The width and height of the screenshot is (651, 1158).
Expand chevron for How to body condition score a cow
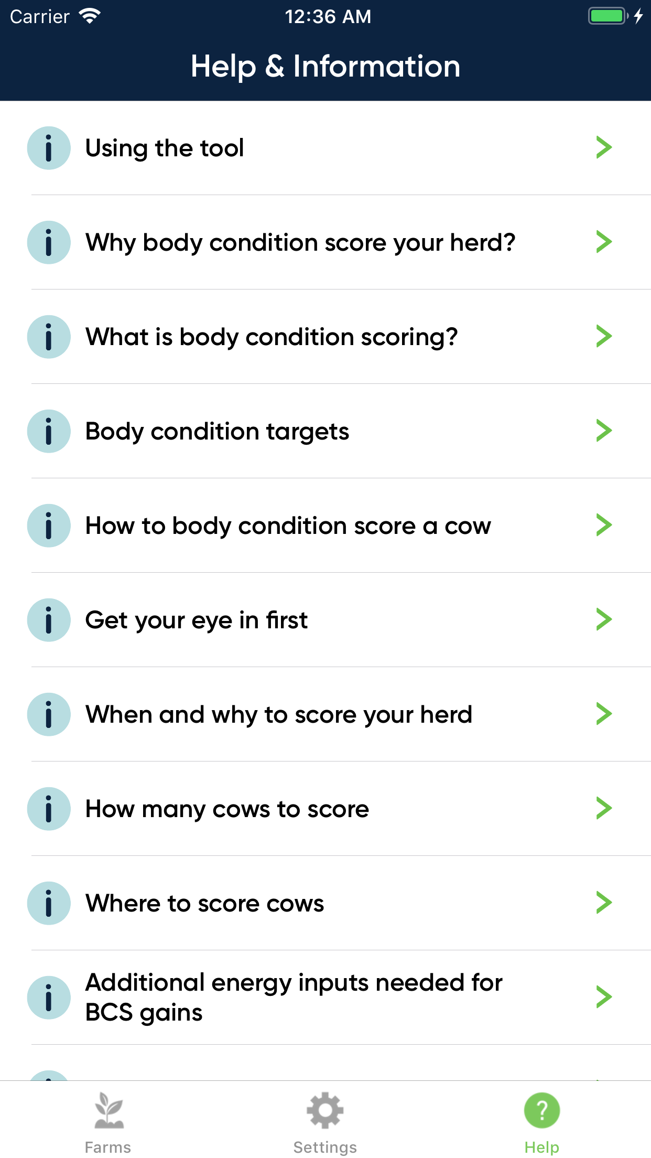click(x=604, y=526)
